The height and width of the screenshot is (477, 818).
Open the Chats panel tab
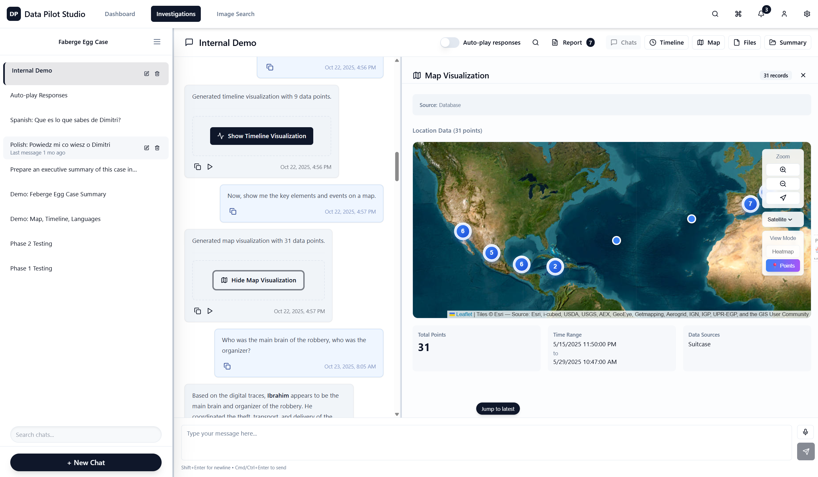(623, 42)
